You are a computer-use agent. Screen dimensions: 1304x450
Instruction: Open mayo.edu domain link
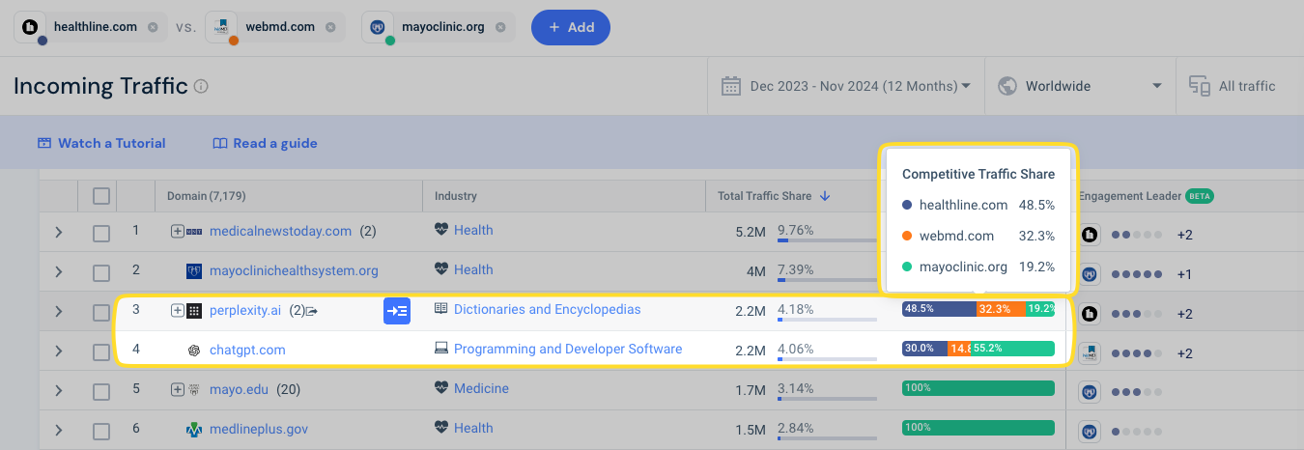coord(239,389)
